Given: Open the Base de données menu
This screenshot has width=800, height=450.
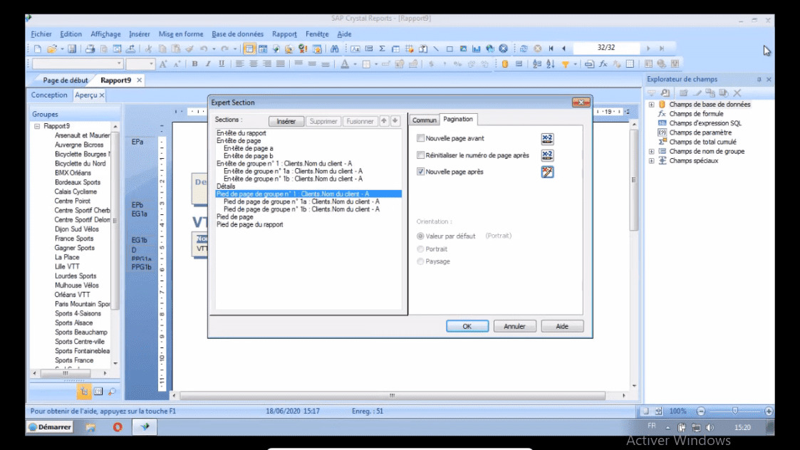Looking at the screenshot, I should click(x=237, y=34).
